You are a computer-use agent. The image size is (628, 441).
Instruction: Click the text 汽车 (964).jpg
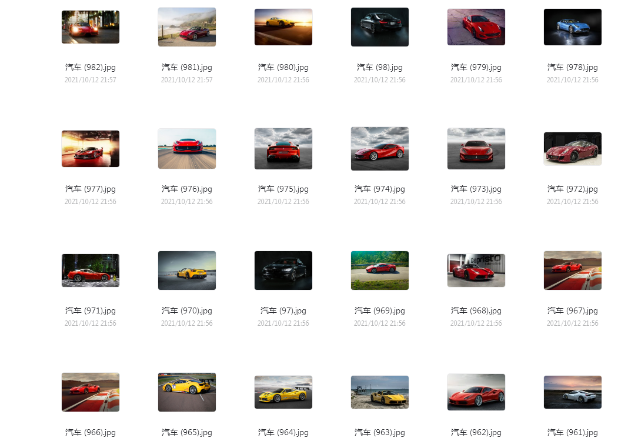click(283, 433)
